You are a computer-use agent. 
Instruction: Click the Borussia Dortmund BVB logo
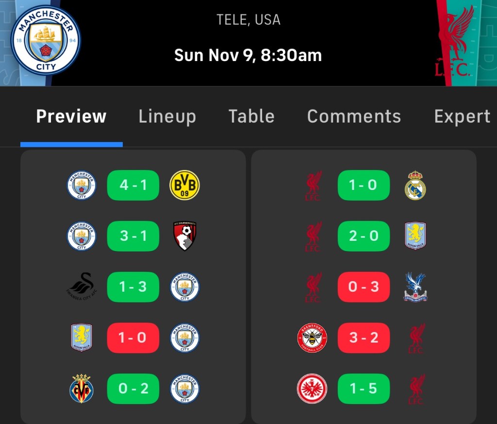tap(184, 185)
